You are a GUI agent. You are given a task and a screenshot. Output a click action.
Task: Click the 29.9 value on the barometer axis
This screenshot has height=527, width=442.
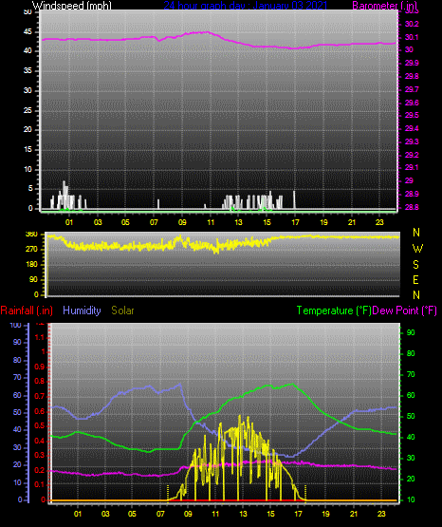pyautogui.click(x=412, y=64)
